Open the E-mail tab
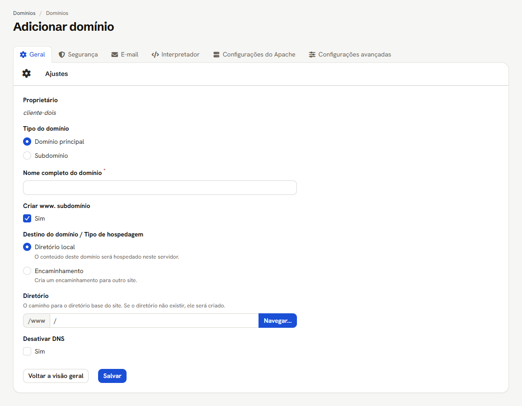Screen dimensions: 522x406 [x=125, y=55]
